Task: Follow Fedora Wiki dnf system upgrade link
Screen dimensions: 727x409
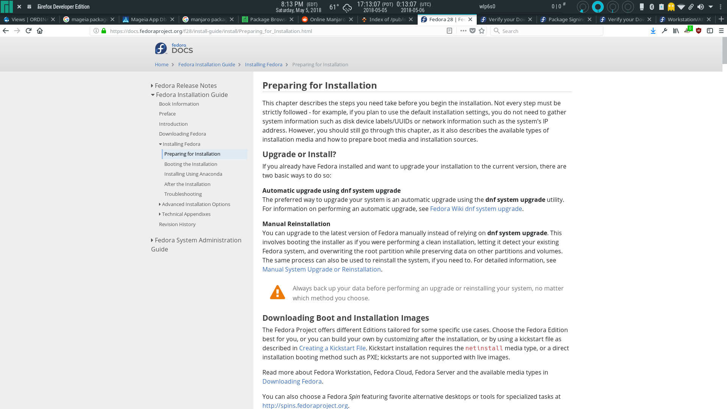Action: (476, 209)
